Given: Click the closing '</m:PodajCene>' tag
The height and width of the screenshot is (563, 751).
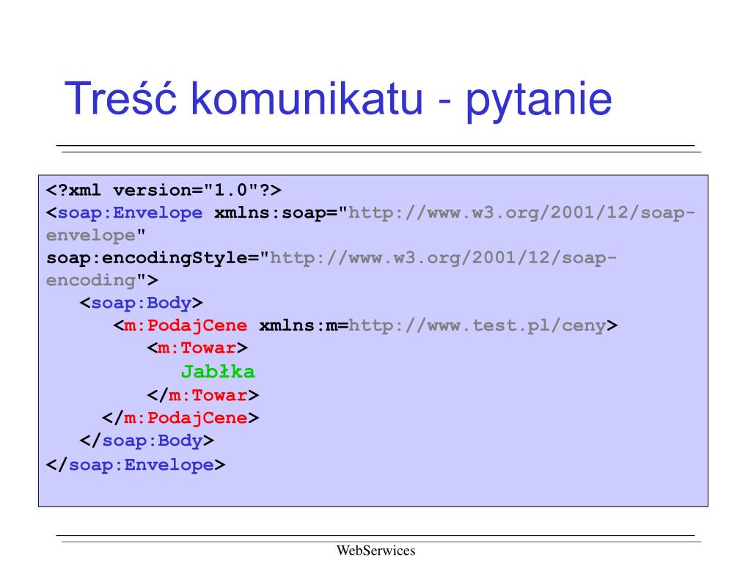Looking at the screenshot, I should 180,417.
